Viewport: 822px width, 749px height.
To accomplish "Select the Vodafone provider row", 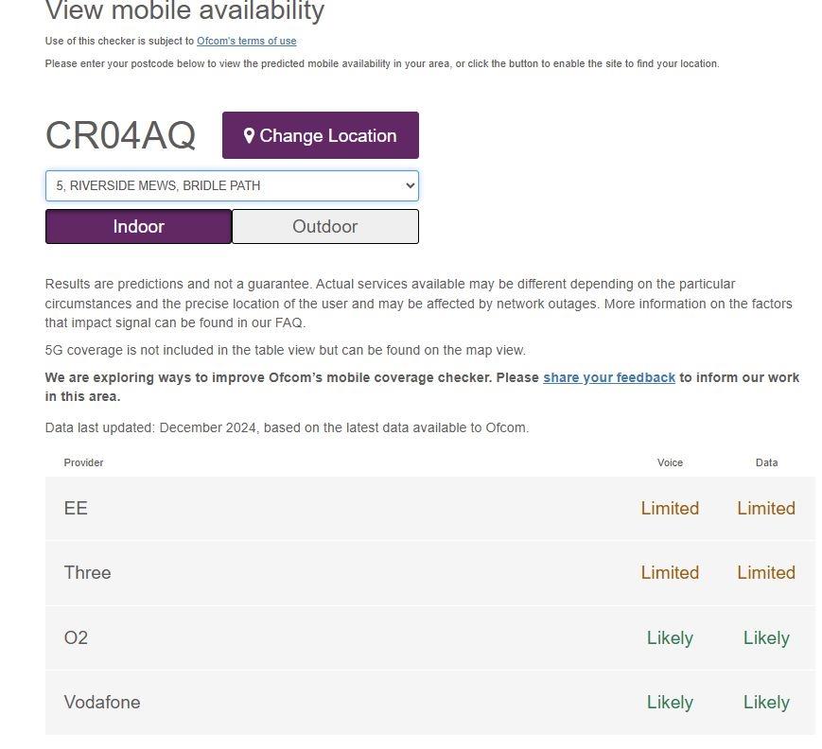I will pos(430,703).
